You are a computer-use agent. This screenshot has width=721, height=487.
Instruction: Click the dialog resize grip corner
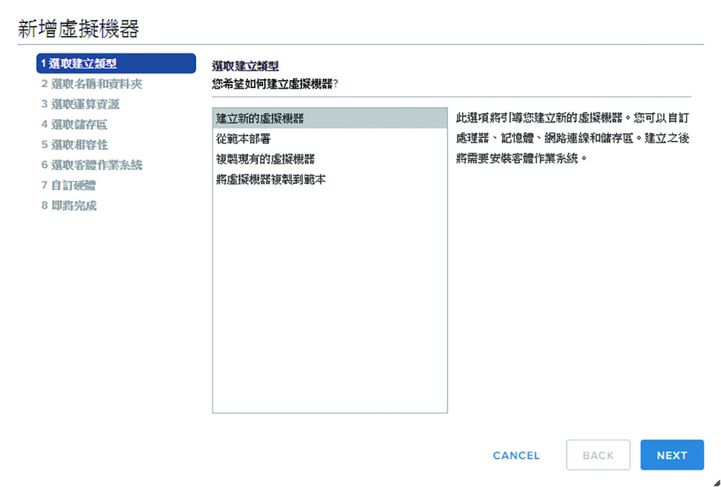tap(717, 483)
